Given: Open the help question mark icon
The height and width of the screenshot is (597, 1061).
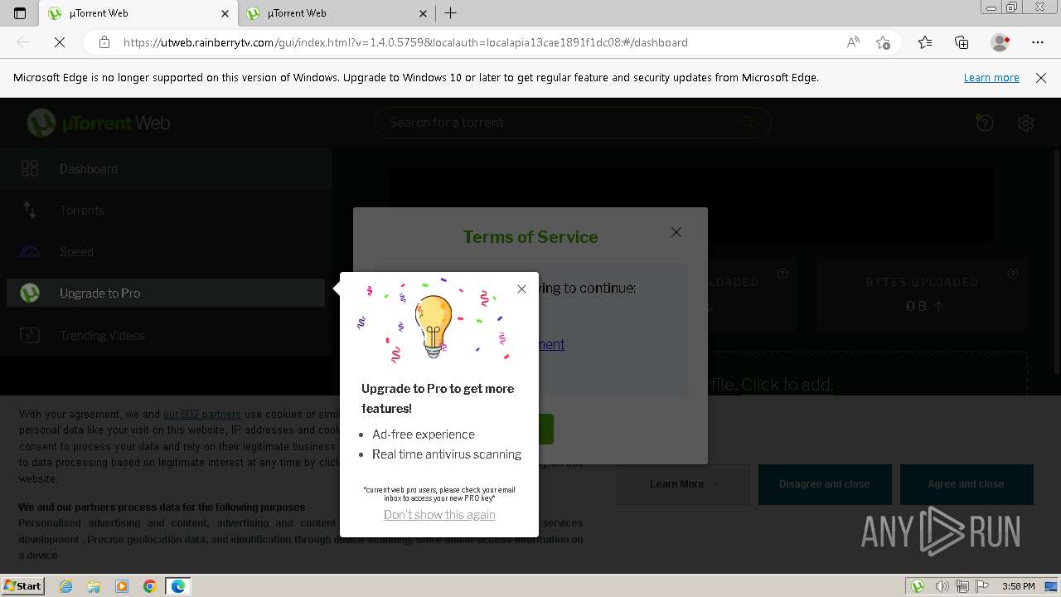Looking at the screenshot, I should pos(985,123).
